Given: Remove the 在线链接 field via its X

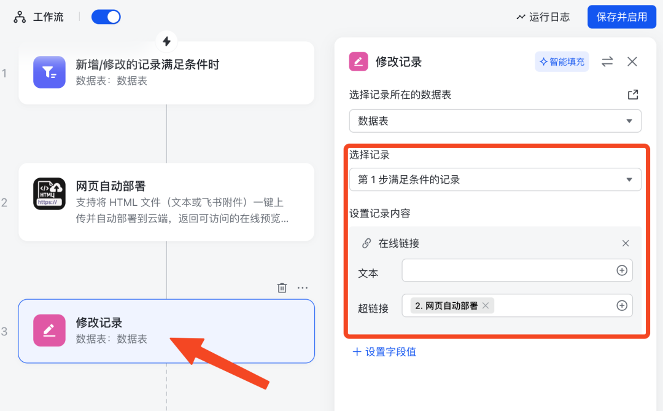Looking at the screenshot, I should (626, 243).
